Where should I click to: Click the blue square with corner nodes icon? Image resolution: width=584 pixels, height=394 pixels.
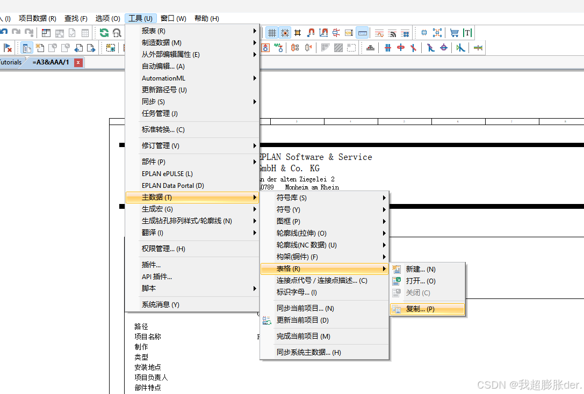click(x=437, y=33)
